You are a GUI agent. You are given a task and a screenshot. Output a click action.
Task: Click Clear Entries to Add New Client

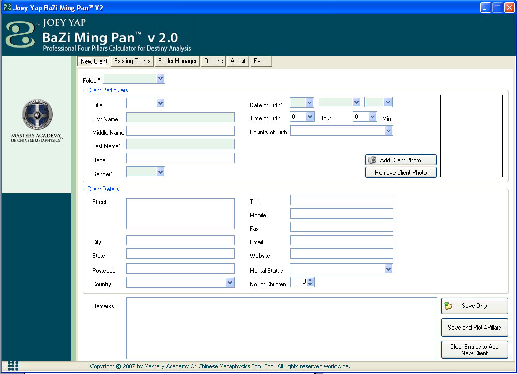coord(474,350)
